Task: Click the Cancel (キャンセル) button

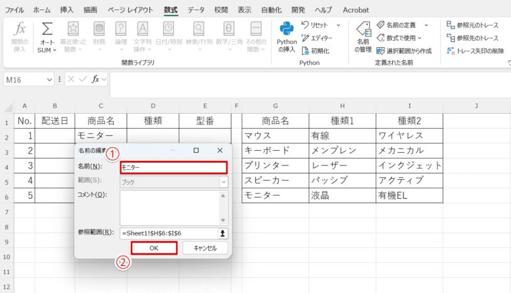Action: 205,248
